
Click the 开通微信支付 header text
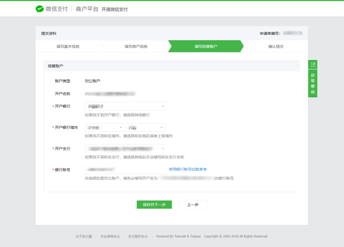[115, 9]
